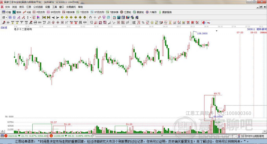Screen dimensions: 267x144
Task: Toggle the 权 adjustment button
Action: 34,17
